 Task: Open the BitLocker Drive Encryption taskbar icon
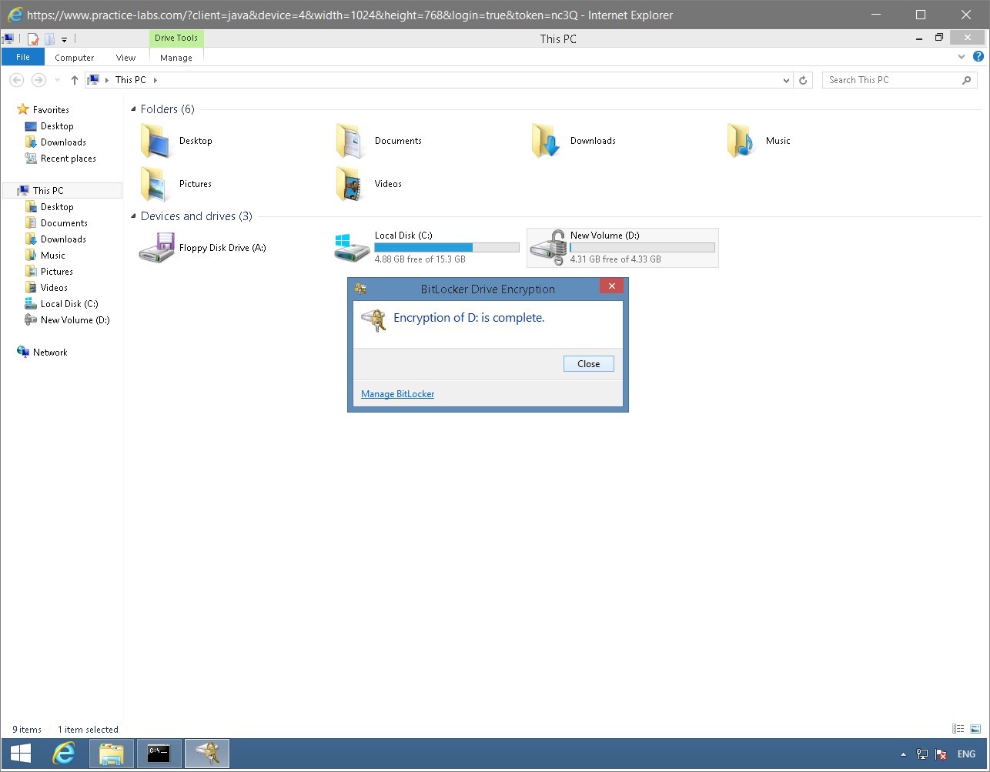206,753
